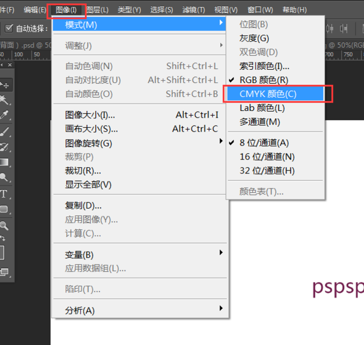The width and height of the screenshot is (364, 345).
Task: Open 画布大小(S)... dialog
Action: coord(140,129)
